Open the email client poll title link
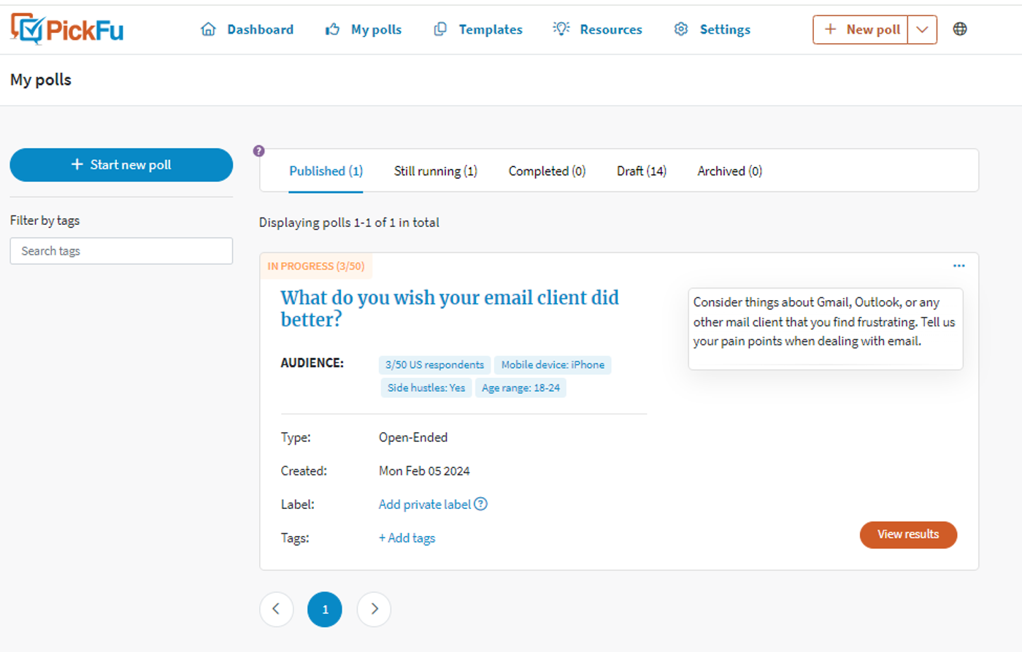This screenshot has height=652, width=1022. pyautogui.click(x=449, y=308)
